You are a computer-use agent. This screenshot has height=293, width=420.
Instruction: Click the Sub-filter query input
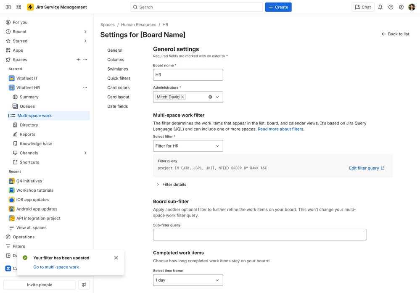pyautogui.click(x=259, y=235)
